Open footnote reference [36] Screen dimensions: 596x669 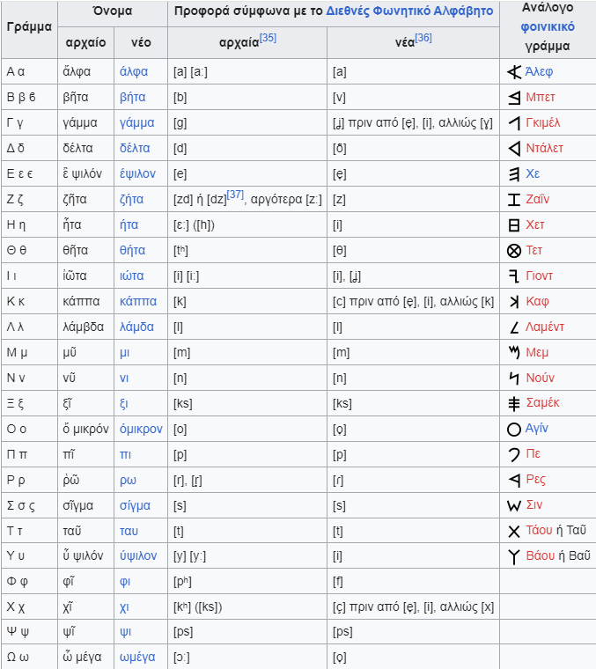(x=423, y=38)
